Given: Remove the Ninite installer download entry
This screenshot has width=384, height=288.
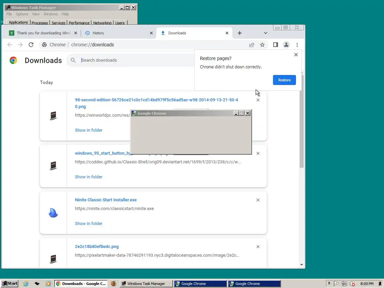Looking at the screenshot, I should click(x=258, y=200).
